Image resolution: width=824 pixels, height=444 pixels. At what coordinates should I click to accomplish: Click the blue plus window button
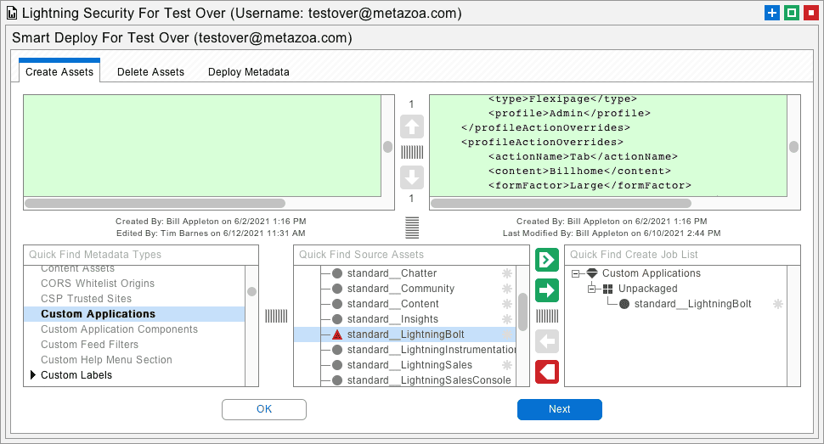[771, 13]
